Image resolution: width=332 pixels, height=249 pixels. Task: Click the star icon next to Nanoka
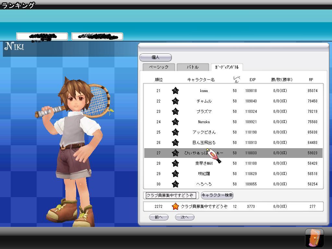175,122
